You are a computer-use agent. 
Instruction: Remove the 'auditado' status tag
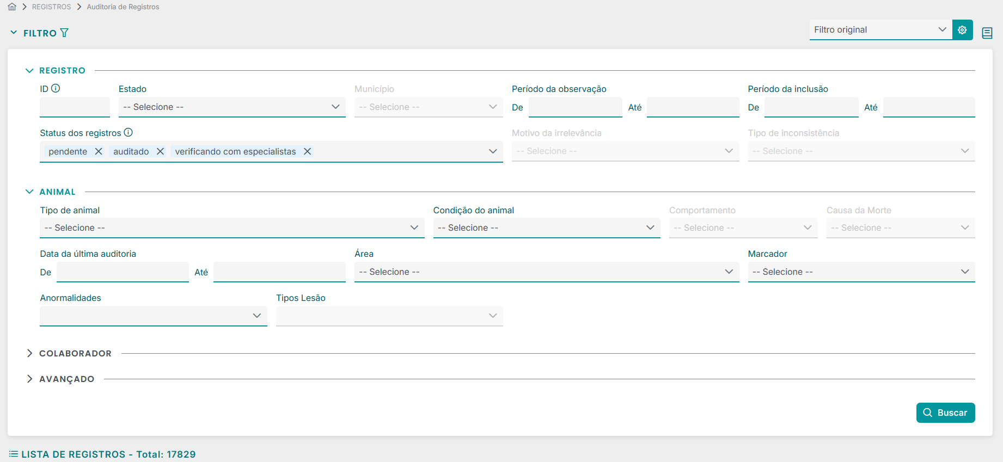click(x=160, y=152)
